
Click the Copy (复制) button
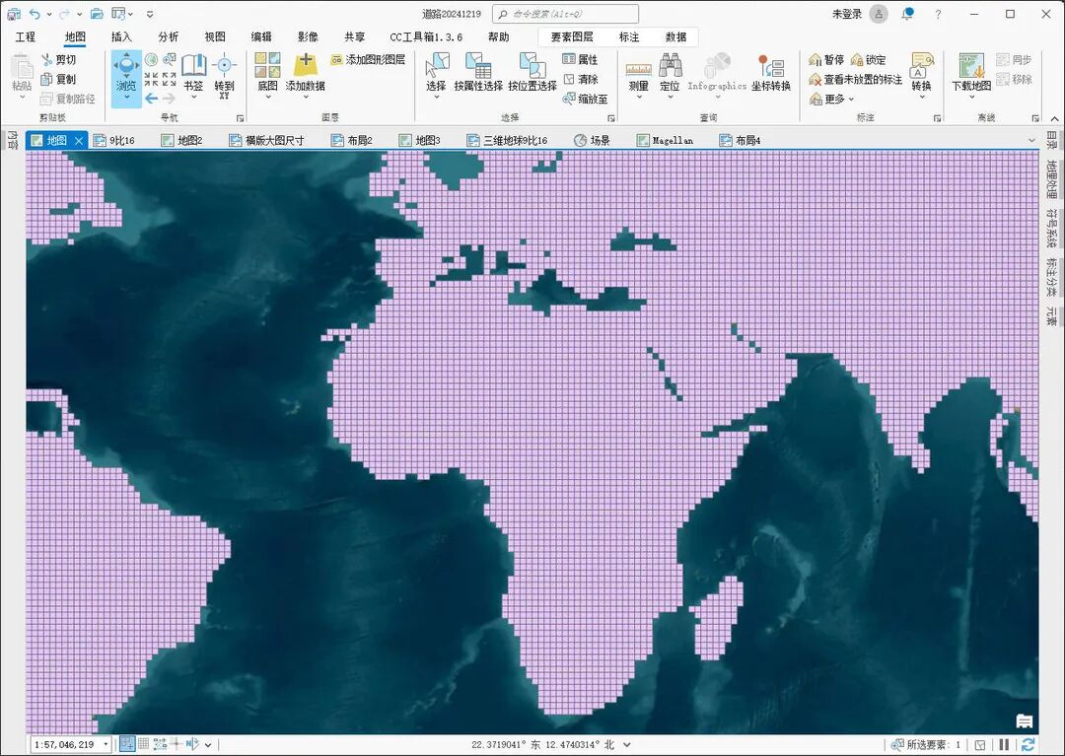tap(58, 80)
